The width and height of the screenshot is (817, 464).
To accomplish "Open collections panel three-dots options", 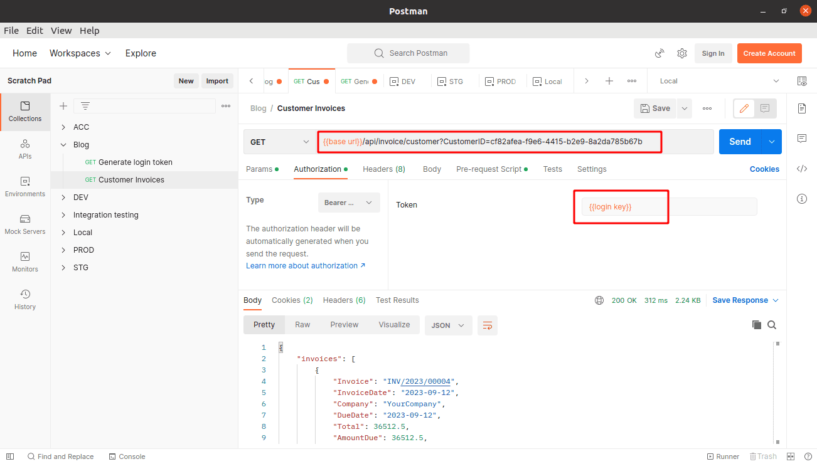I will click(226, 106).
